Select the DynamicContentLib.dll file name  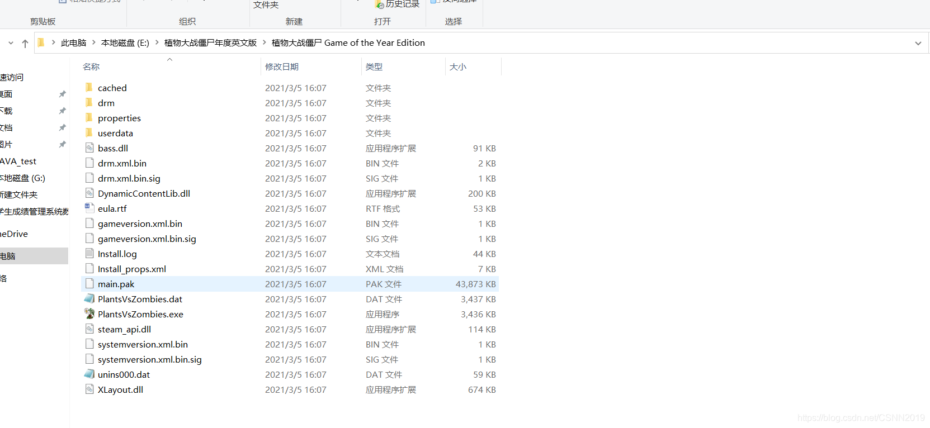[x=144, y=193]
